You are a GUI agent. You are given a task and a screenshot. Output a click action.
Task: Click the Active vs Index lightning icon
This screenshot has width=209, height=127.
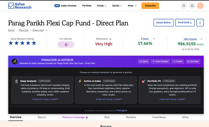pos(80,81)
